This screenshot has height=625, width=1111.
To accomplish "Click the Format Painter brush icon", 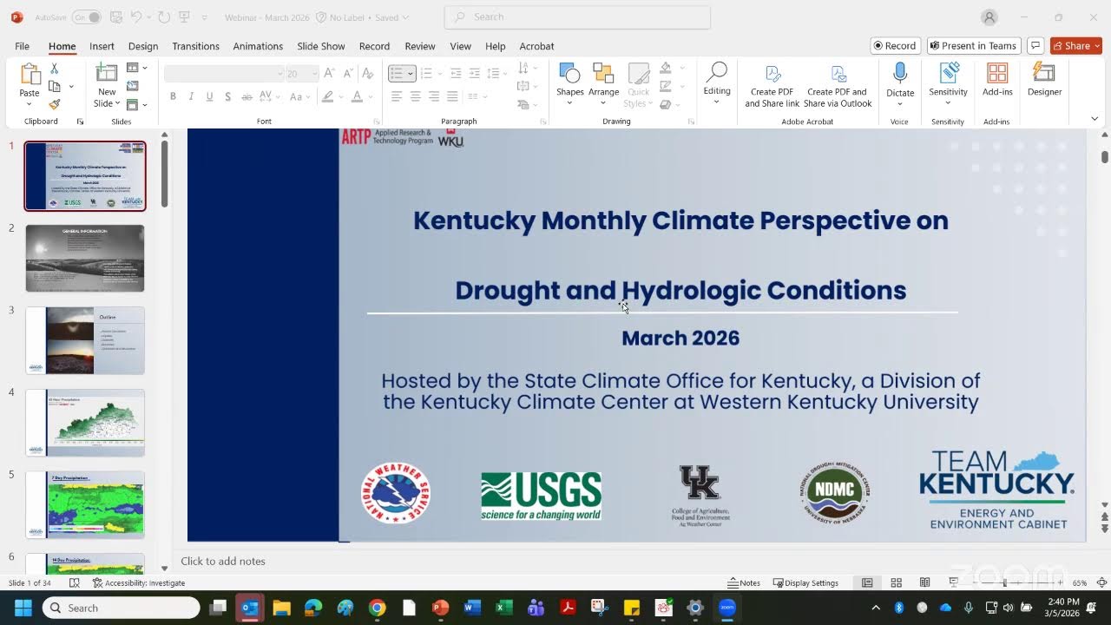I will (55, 104).
